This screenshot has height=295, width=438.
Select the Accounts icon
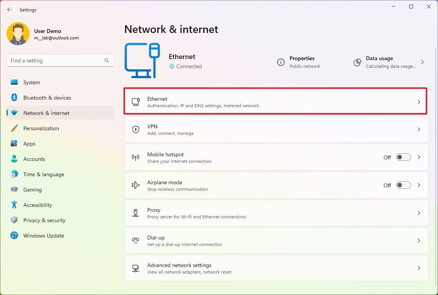pos(14,159)
